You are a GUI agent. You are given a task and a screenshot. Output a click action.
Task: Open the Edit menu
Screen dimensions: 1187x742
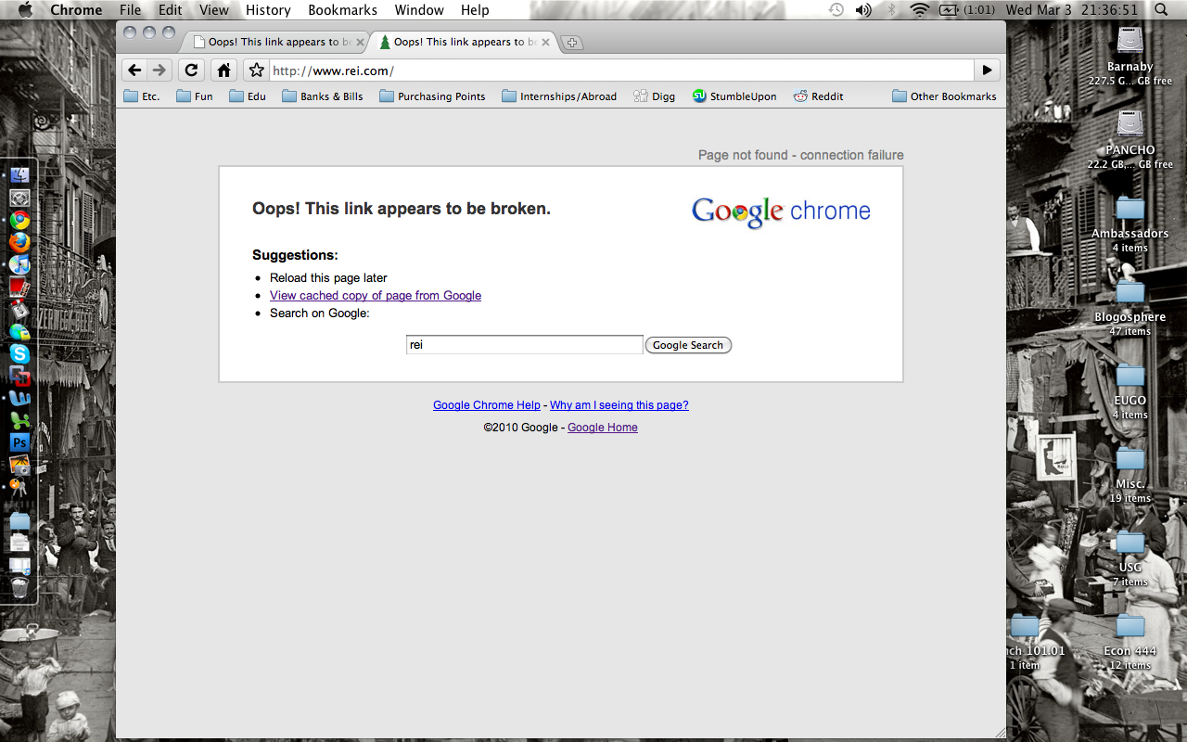point(170,10)
